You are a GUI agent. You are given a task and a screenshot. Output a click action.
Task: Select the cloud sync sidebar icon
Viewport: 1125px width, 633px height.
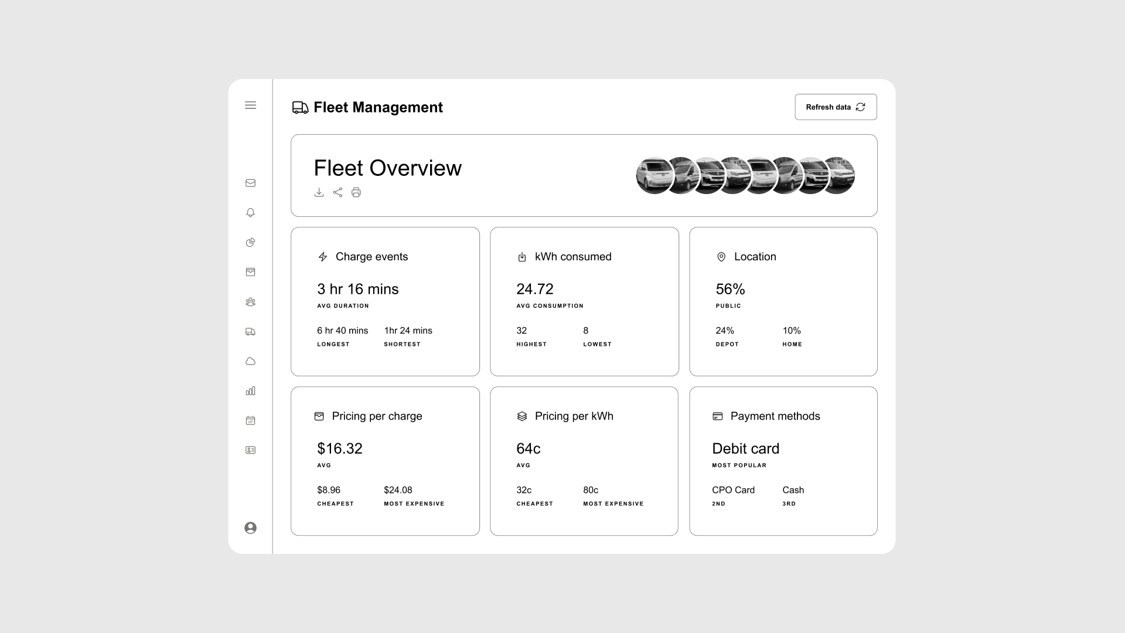(251, 361)
